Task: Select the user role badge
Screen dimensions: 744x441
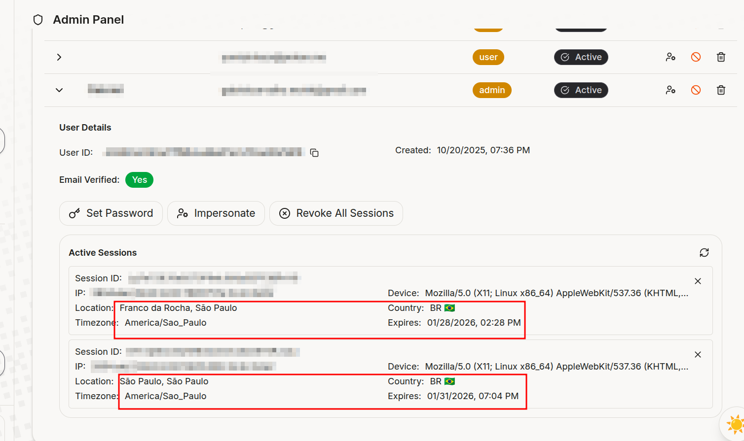Action: 488,57
